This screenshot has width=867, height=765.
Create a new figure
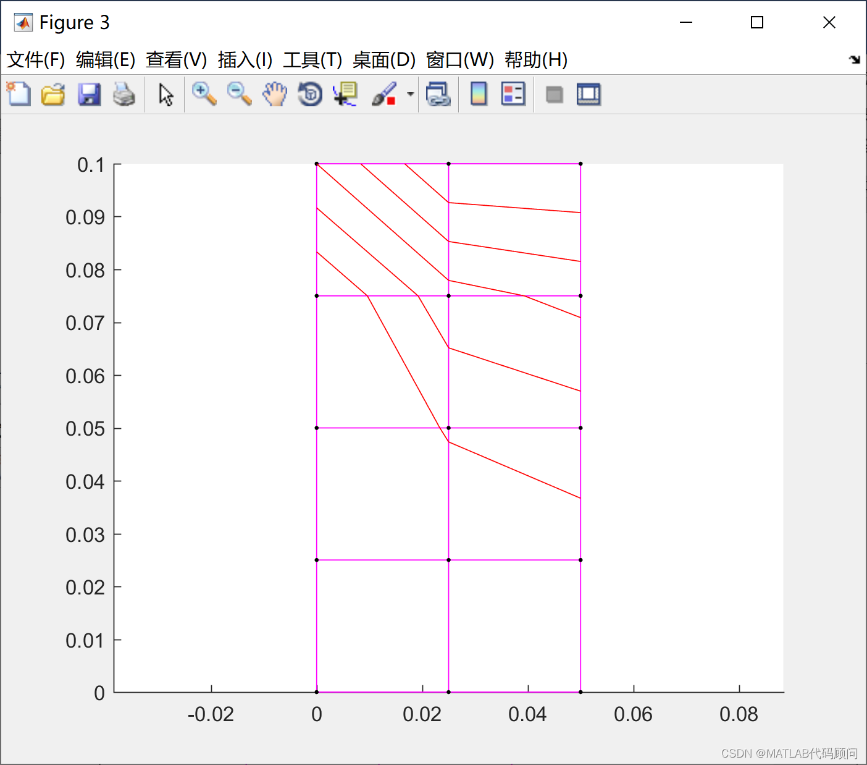tap(18, 94)
